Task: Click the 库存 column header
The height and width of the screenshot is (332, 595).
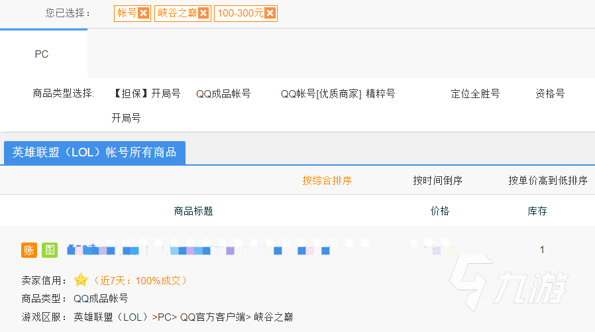Action: [x=537, y=211]
